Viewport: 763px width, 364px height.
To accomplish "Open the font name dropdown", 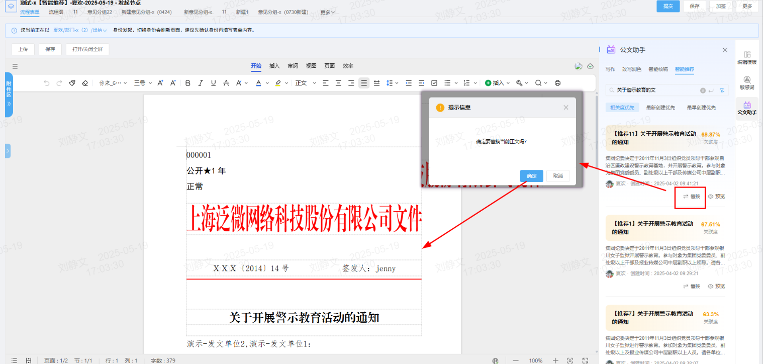I will 113,83.
